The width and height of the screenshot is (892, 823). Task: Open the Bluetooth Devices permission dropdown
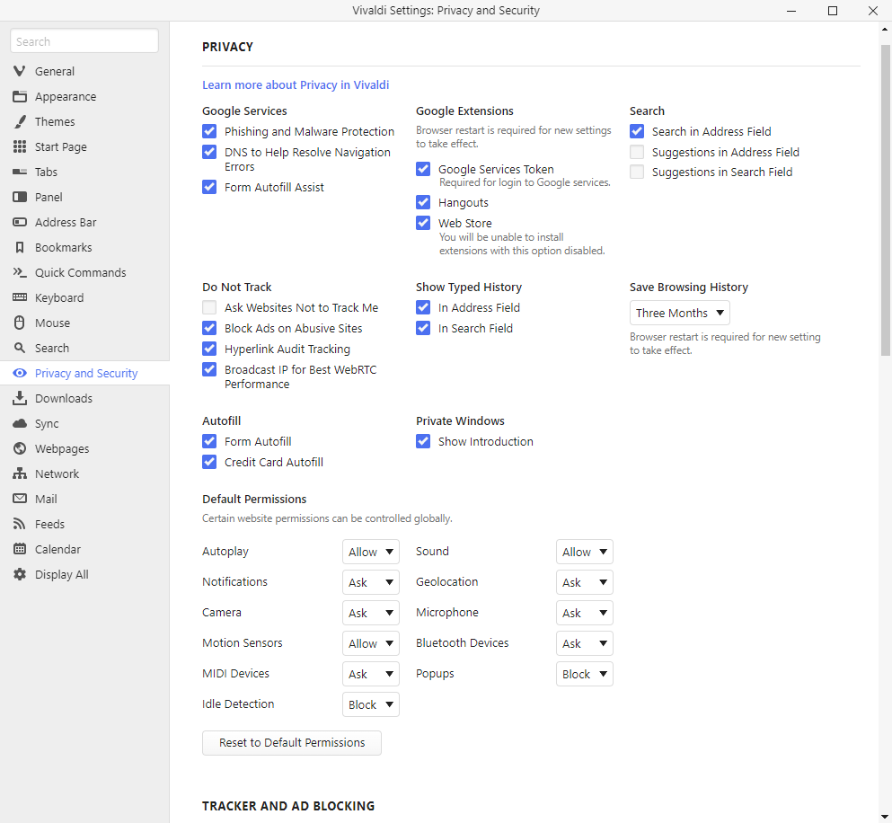point(585,643)
